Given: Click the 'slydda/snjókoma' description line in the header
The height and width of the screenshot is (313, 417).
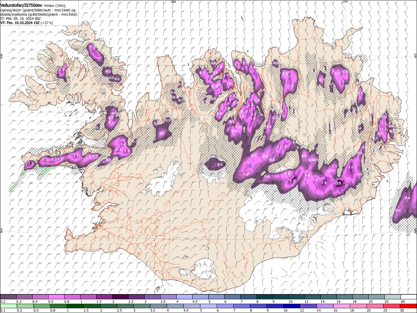Looking at the screenshot, I should click(39, 14).
